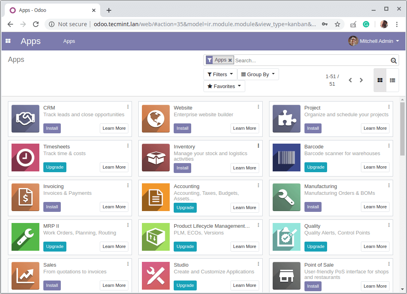
Task: Click the Timesheets clock icon
Action: (25, 158)
